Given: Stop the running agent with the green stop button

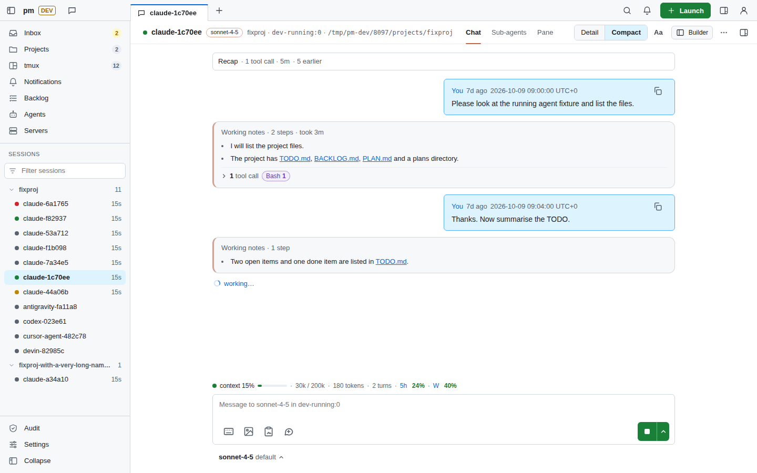Looking at the screenshot, I should click(x=647, y=431).
